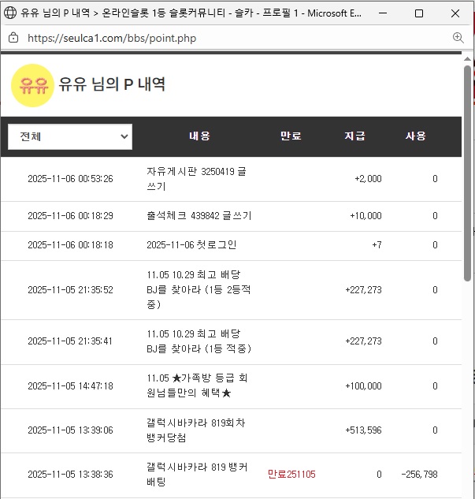Select the 출석체크 439842 글쓰기 row

tap(199, 216)
